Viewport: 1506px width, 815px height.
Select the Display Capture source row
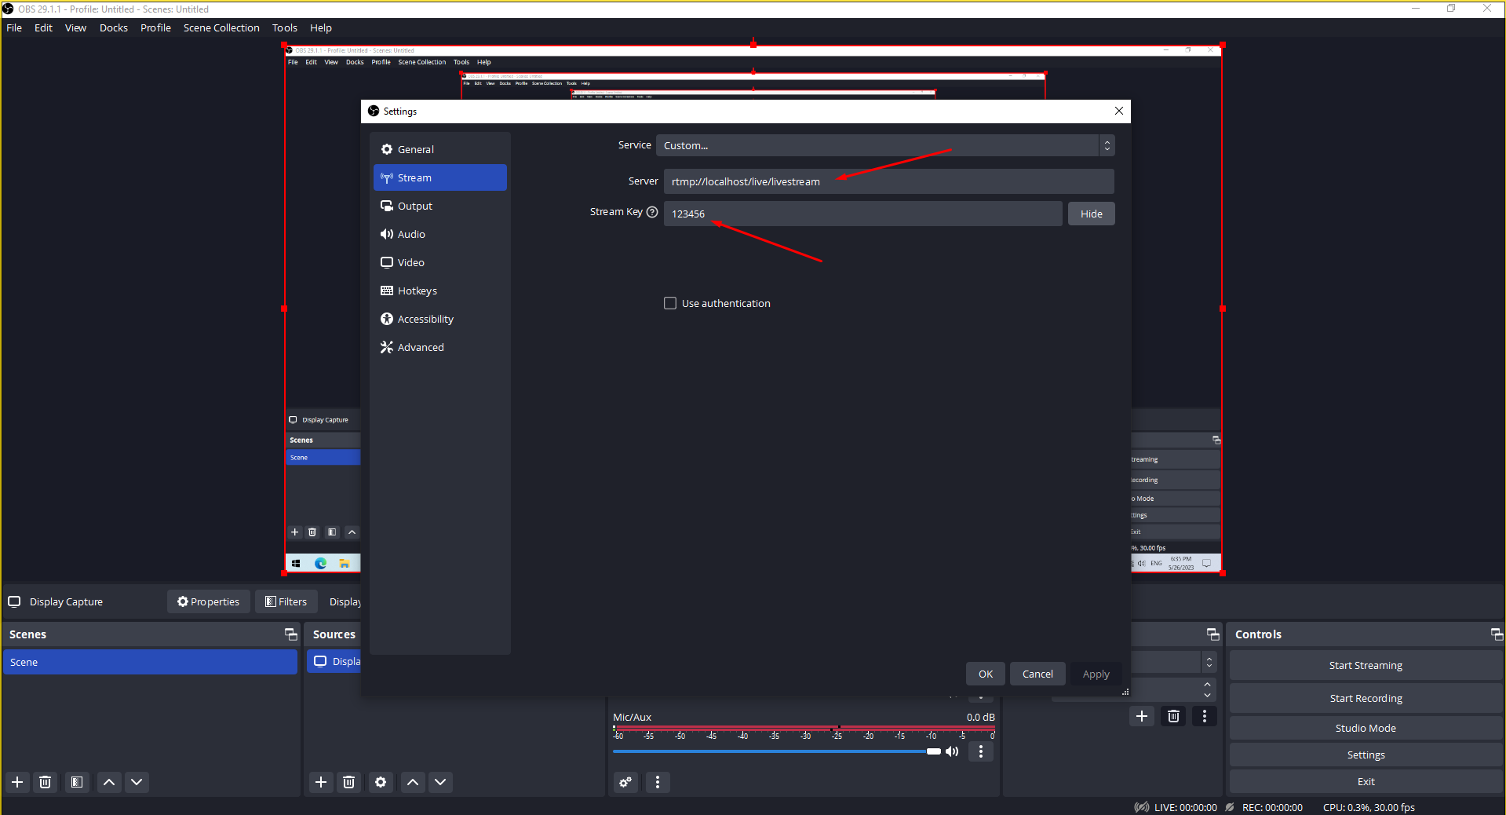point(335,661)
